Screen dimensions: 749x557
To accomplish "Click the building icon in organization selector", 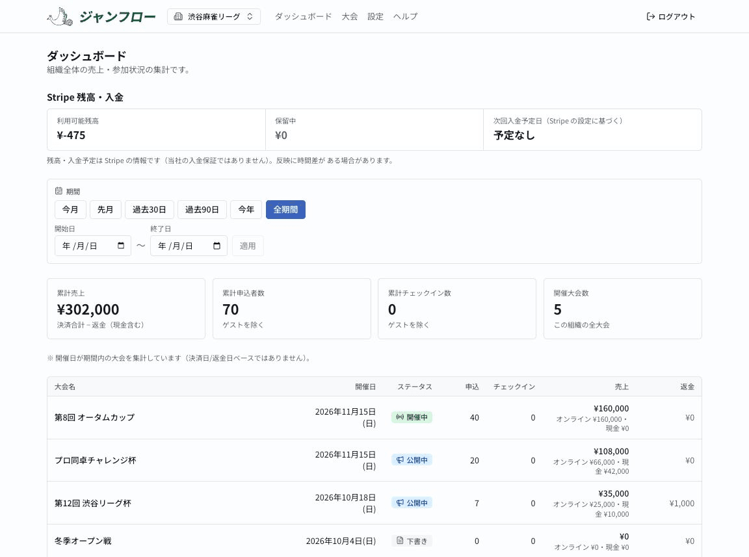I will [x=178, y=17].
